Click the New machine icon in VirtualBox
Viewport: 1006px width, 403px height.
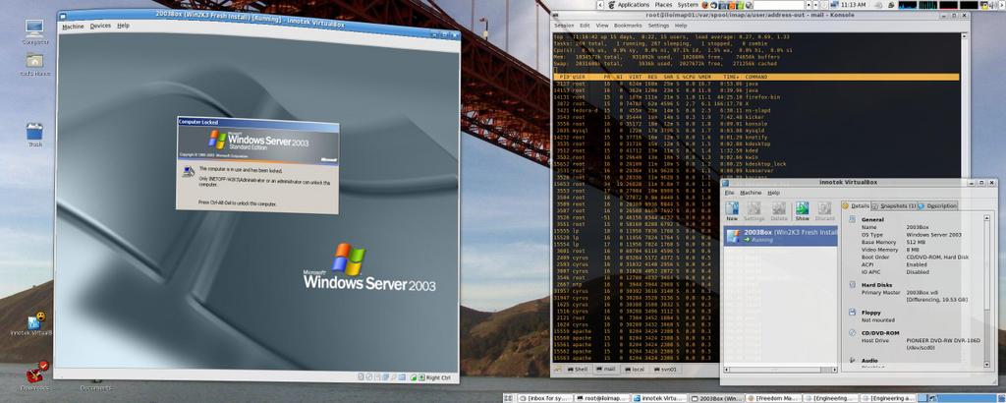(x=731, y=211)
